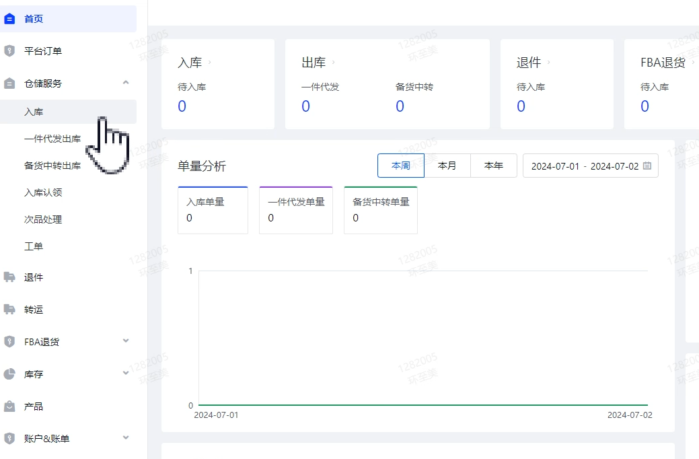Click the 退件 card title

pos(529,63)
